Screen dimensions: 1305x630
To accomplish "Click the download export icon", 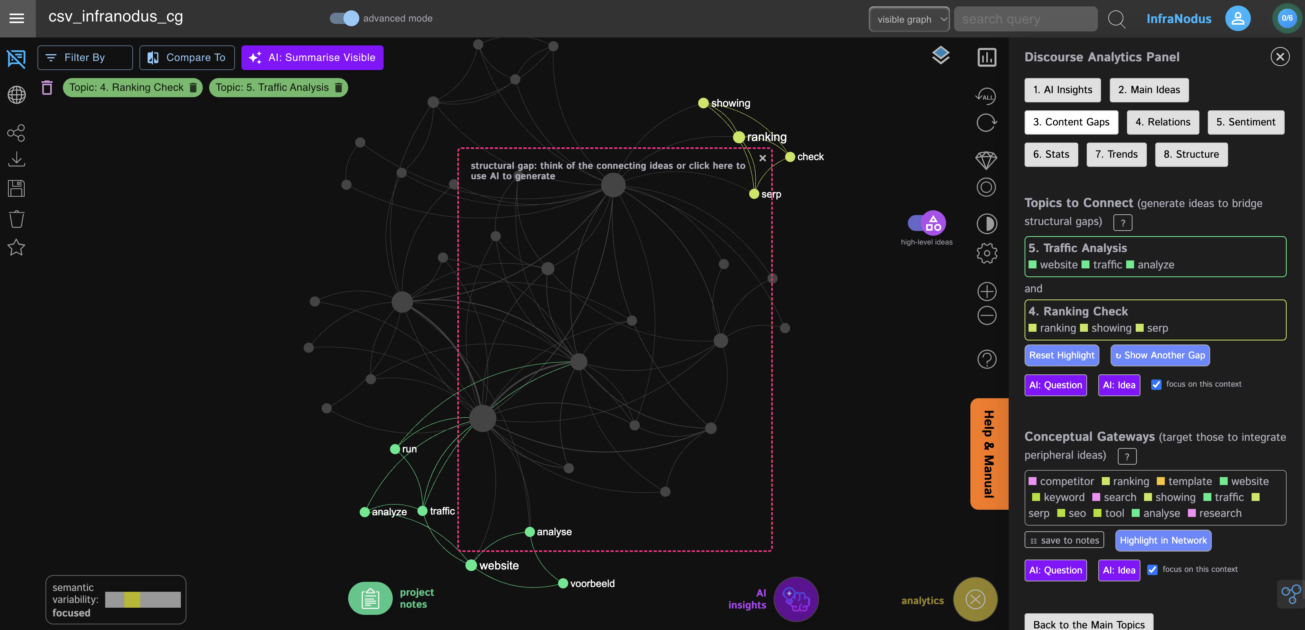I will point(17,159).
